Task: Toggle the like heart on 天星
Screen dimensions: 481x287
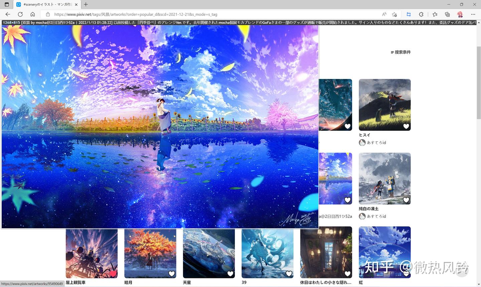Action: point(230,274)
